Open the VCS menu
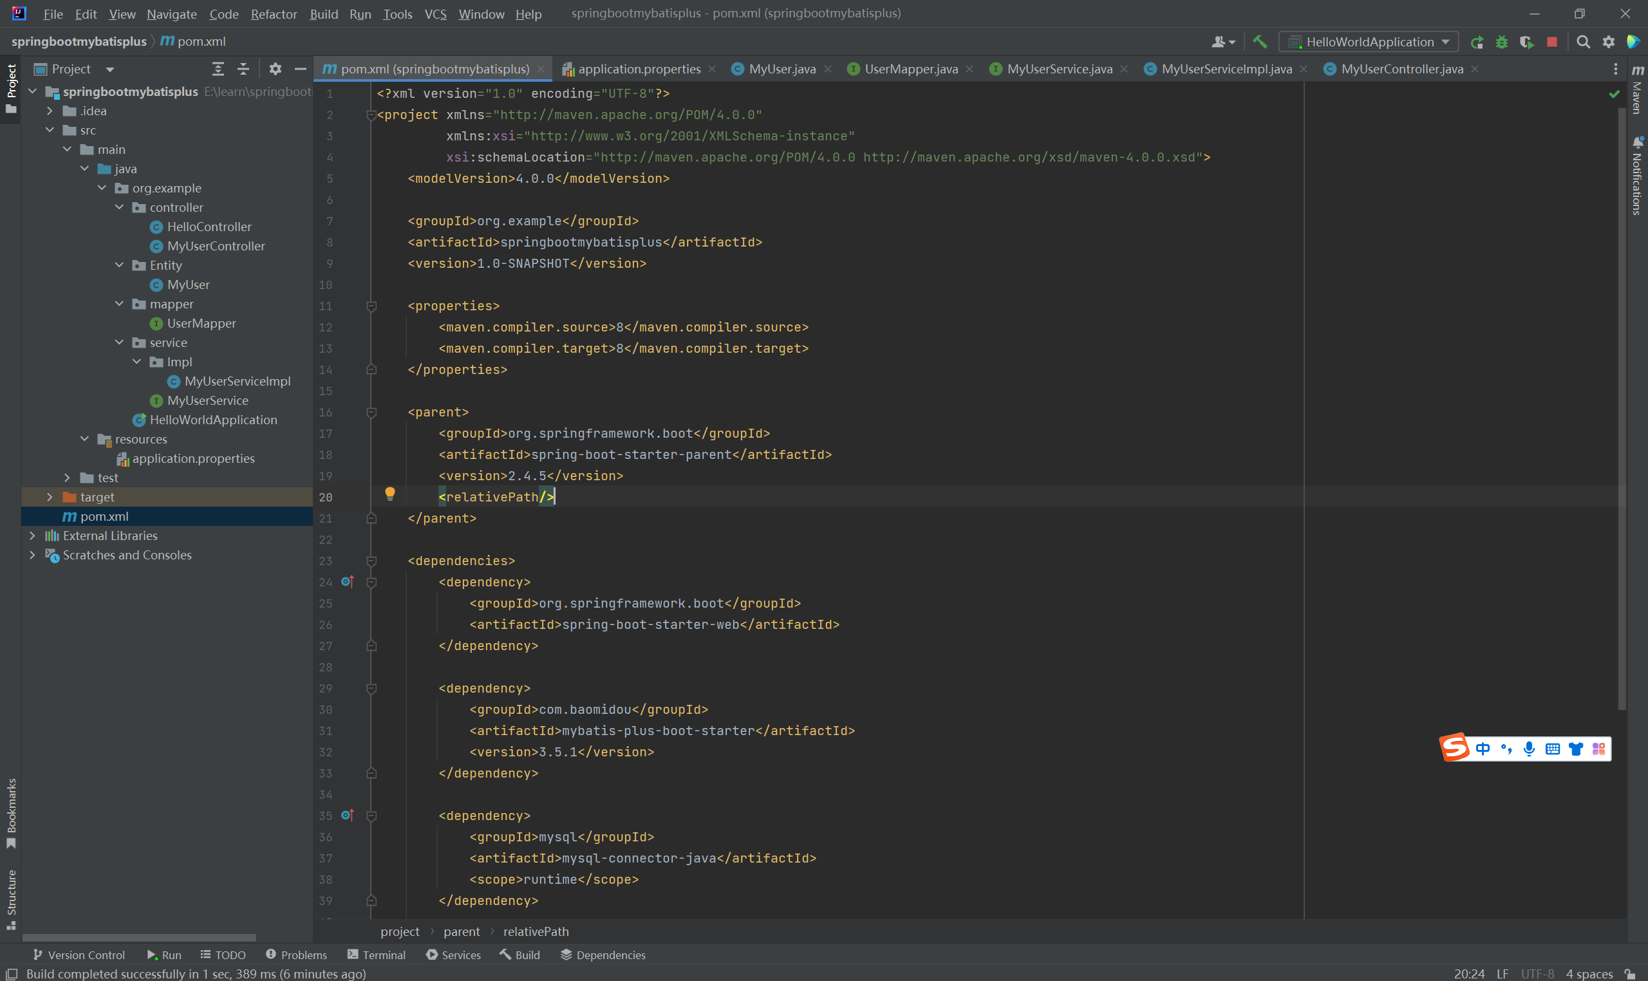This screenshot has height=981, width=1648. pyautogui.click(x=435, y=14)
